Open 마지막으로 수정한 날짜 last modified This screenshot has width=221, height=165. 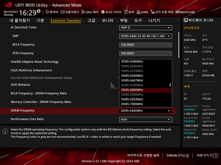pos(143,155)
